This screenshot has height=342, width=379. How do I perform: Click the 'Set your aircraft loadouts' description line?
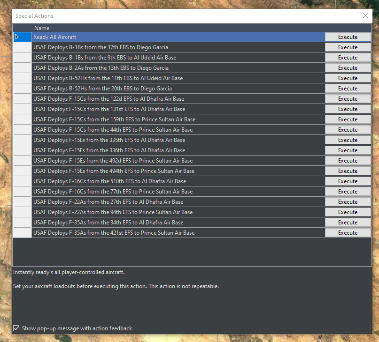[x=116, y=286]
